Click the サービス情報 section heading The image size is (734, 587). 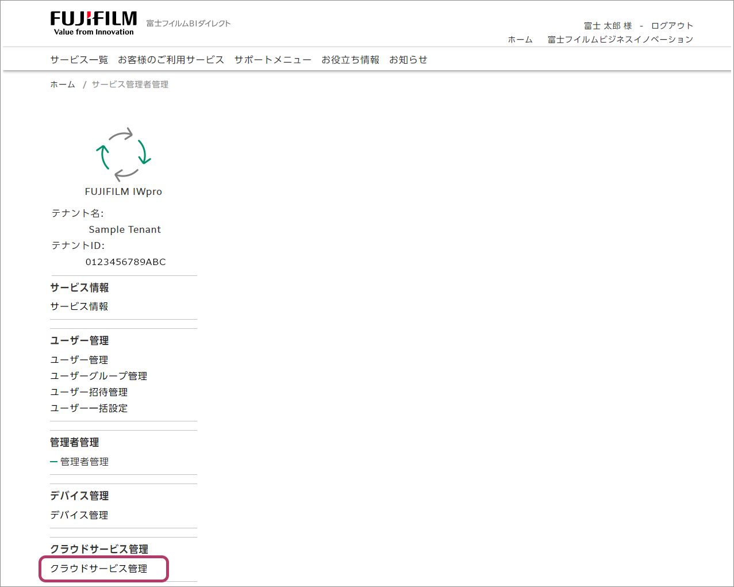click(79, 287)
